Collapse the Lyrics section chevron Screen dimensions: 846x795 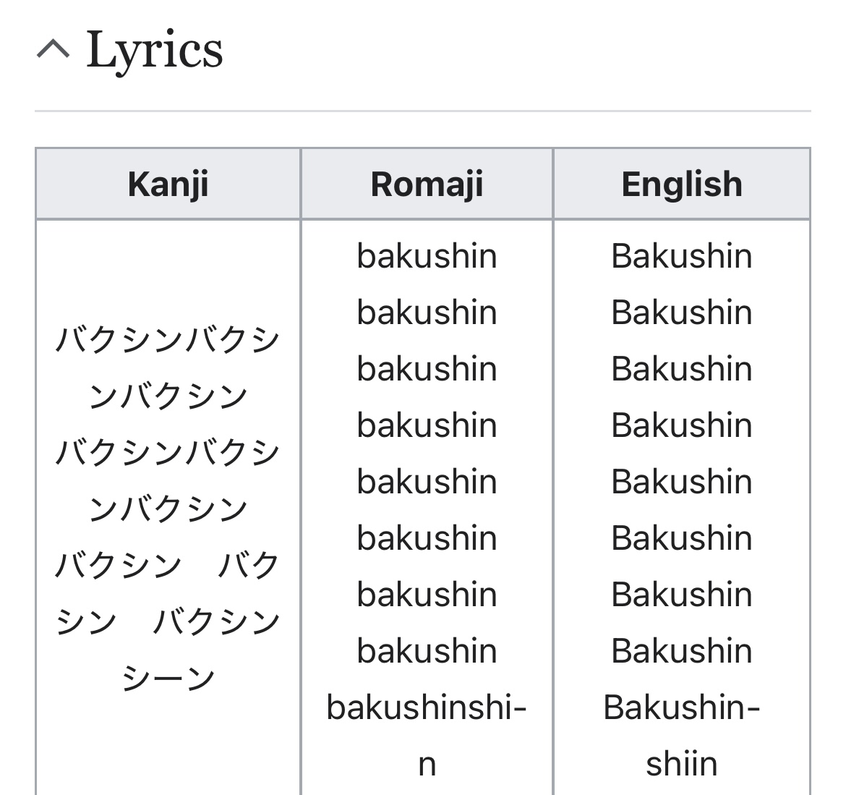pos(53,49)
